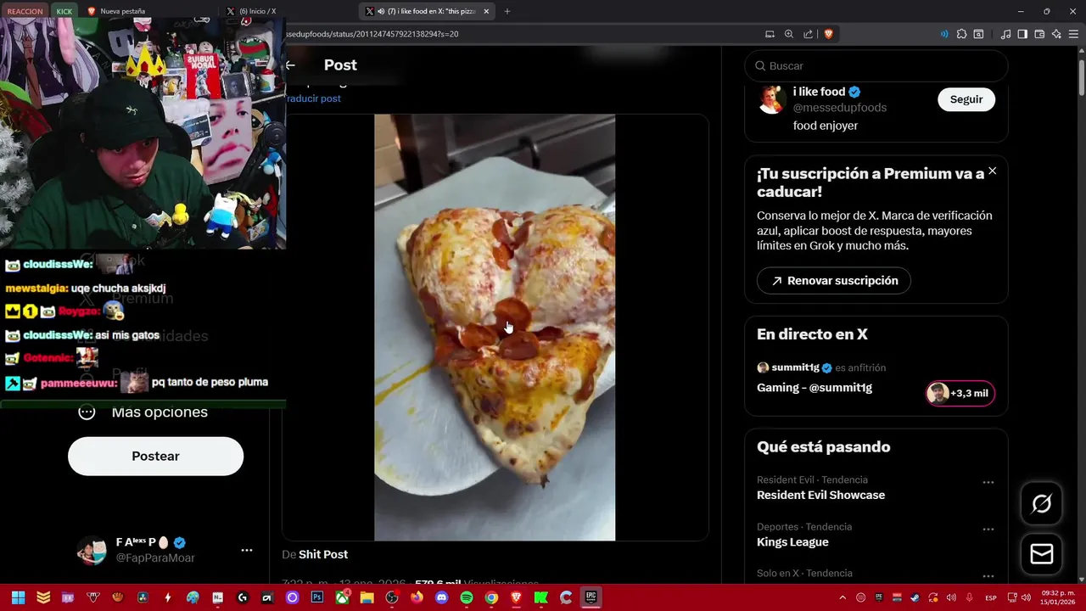Open a new browser tab with plus
This screenshot has width=1086, height=611.
507,11
